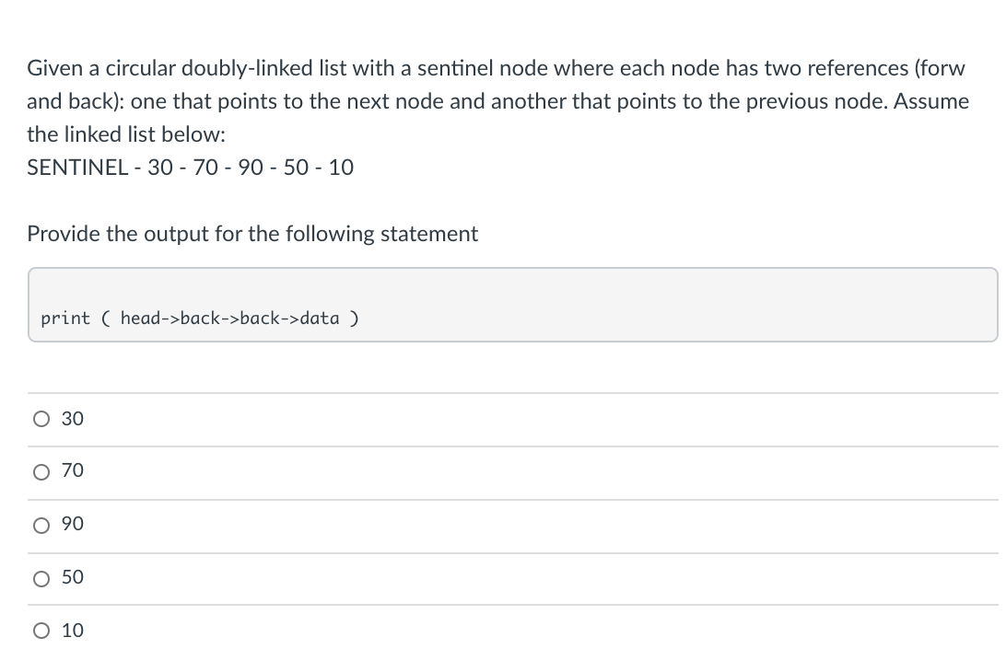Click the "70" answer label text
This screenshot has height=672, width=1006.
(x=73, y=470)
